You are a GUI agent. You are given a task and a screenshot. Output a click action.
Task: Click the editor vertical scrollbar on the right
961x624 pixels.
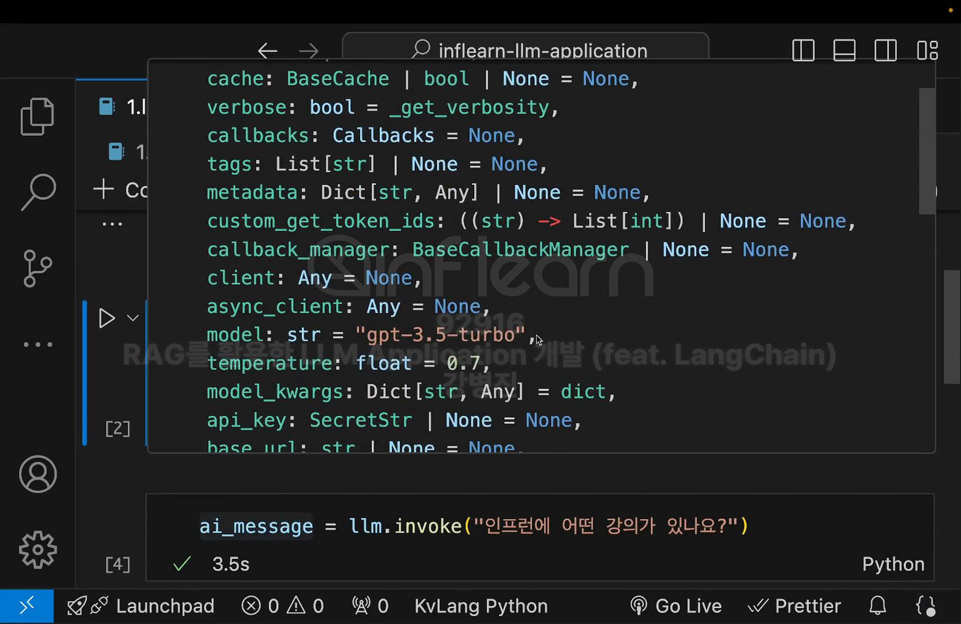click(x=952, y=327)
